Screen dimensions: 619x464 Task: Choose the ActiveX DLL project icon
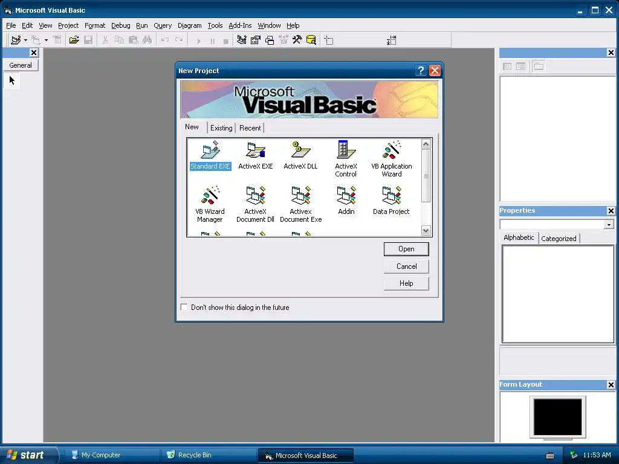(300, 155)
